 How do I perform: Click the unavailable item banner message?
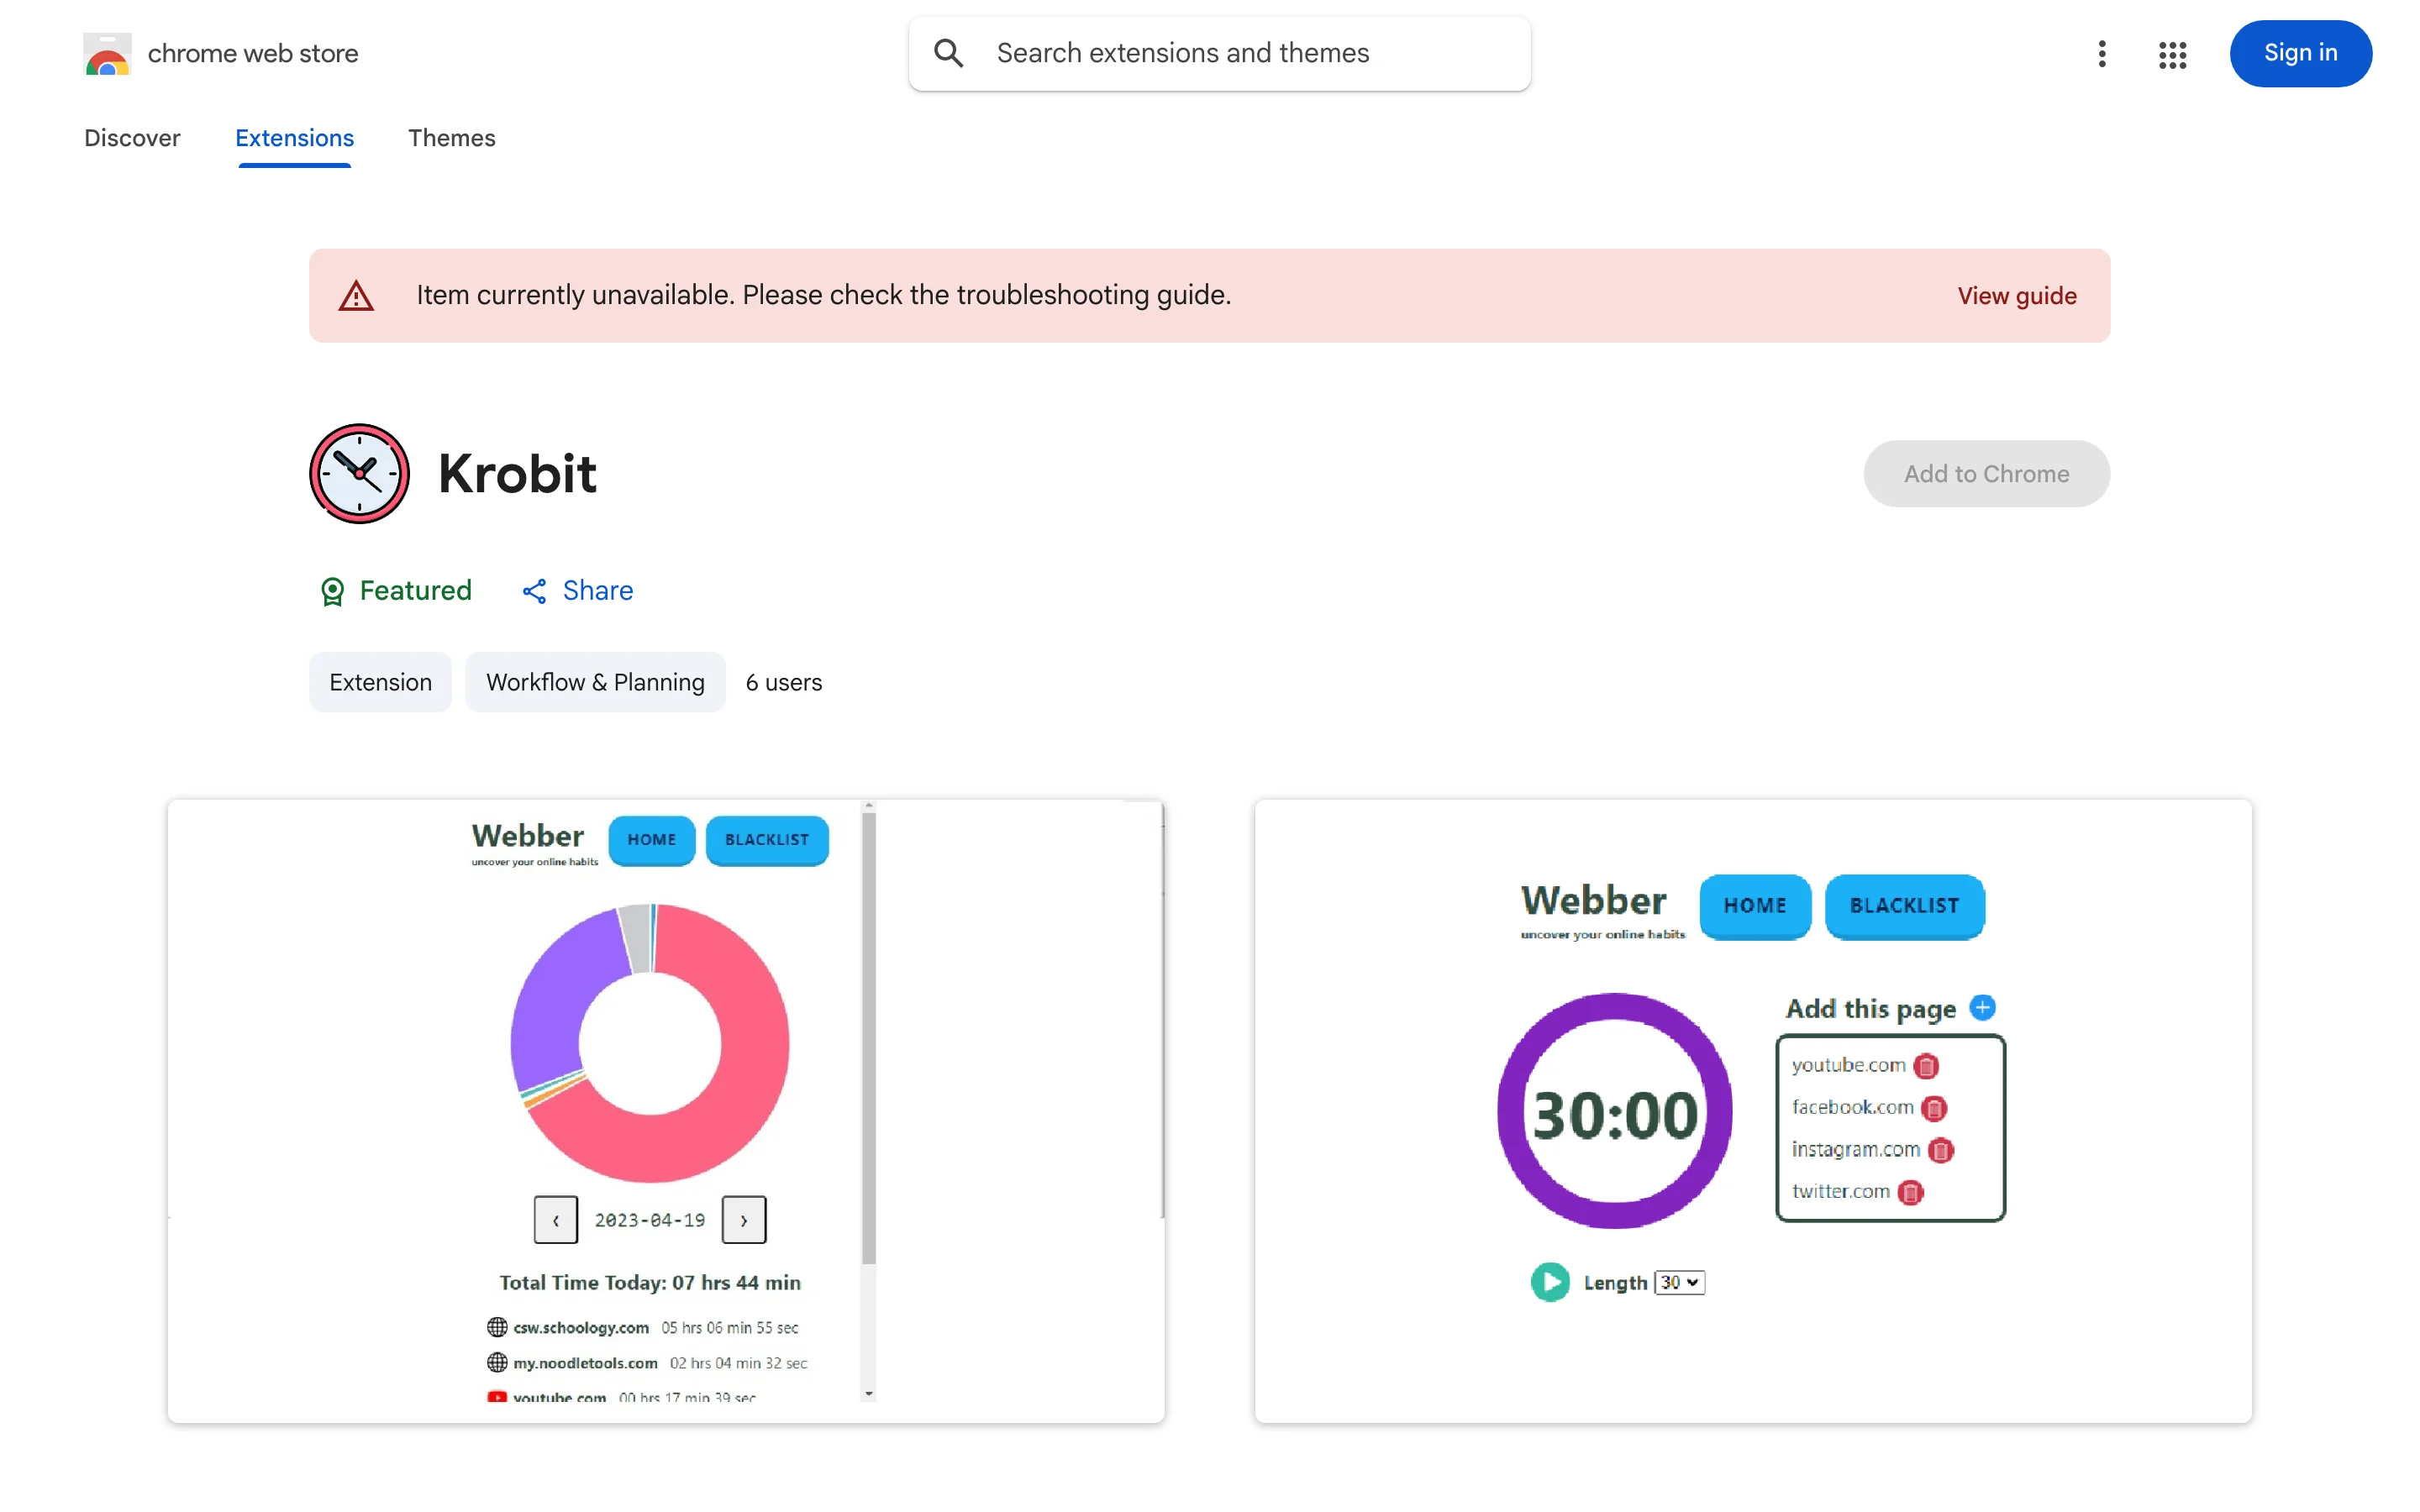click(824, 295)
